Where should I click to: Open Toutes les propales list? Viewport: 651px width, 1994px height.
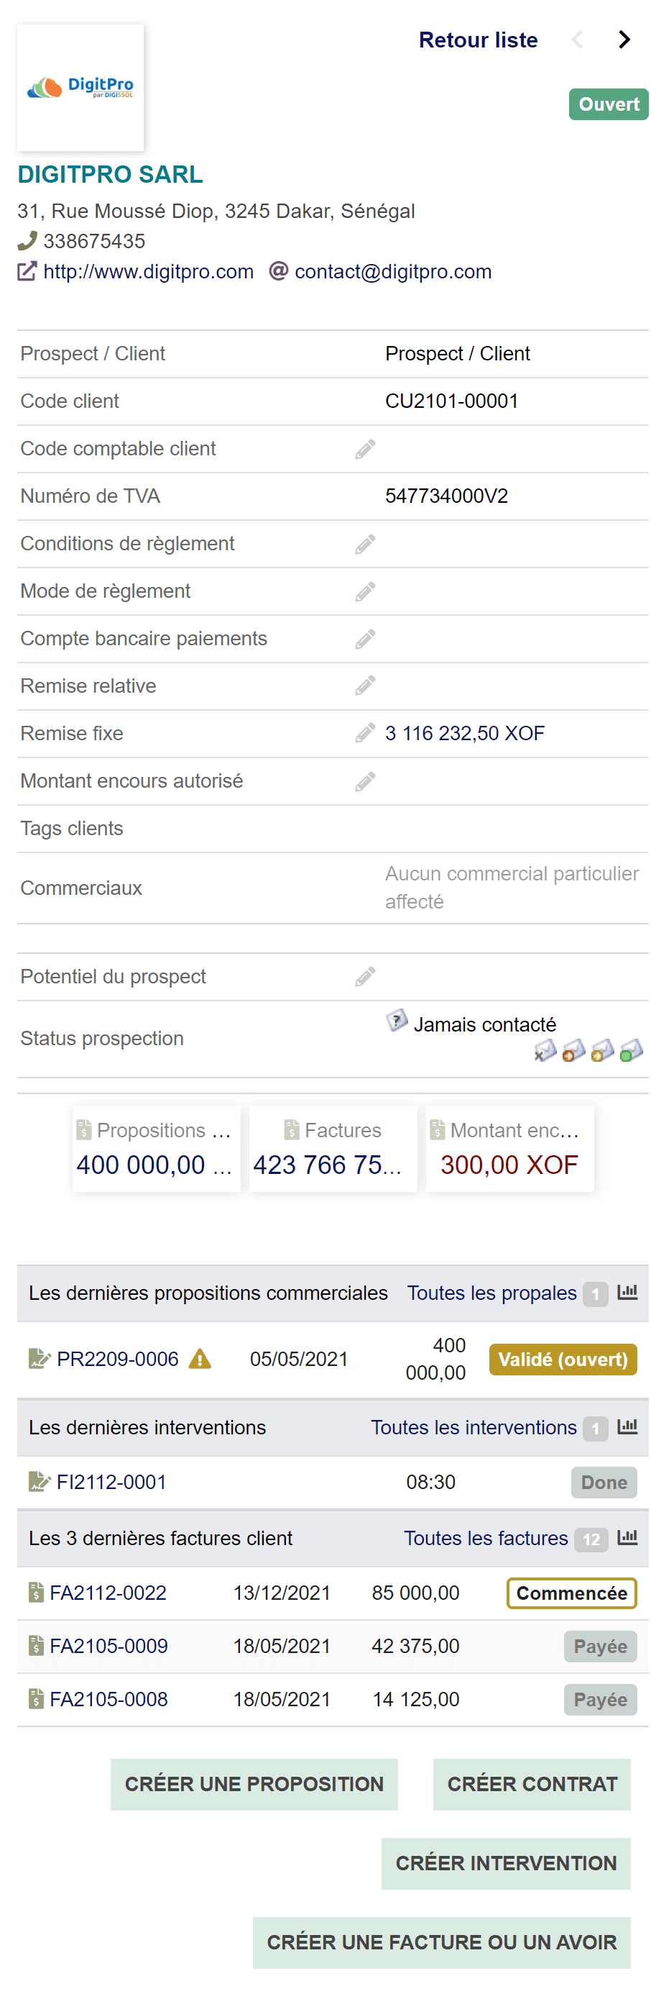[491, 1293]
